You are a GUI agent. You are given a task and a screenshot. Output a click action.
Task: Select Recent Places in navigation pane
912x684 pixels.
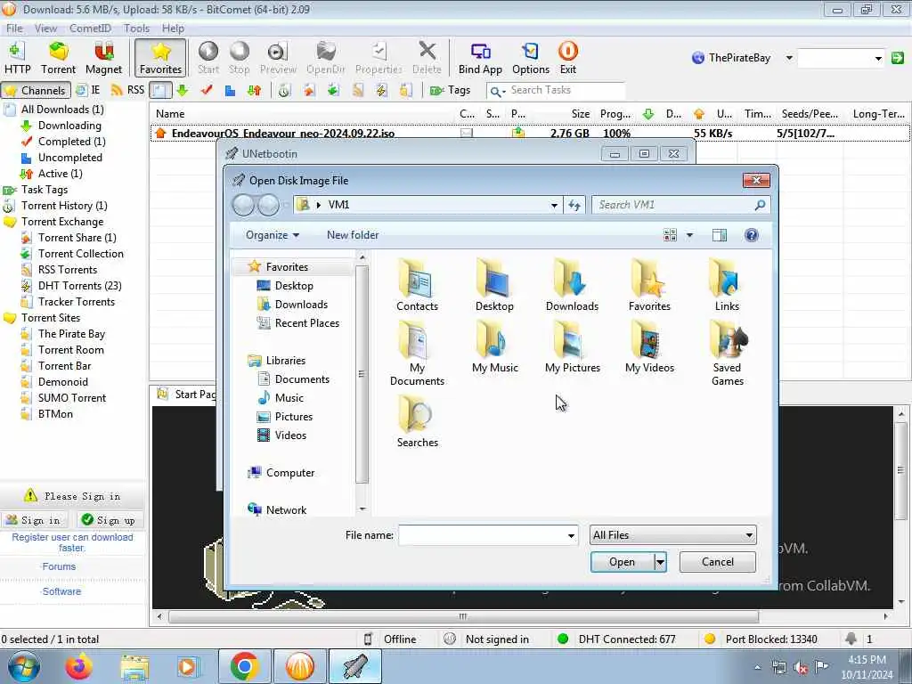click(306, 322)
